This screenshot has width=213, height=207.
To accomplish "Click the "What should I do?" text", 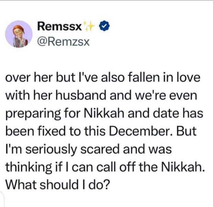I will point(58,185).
